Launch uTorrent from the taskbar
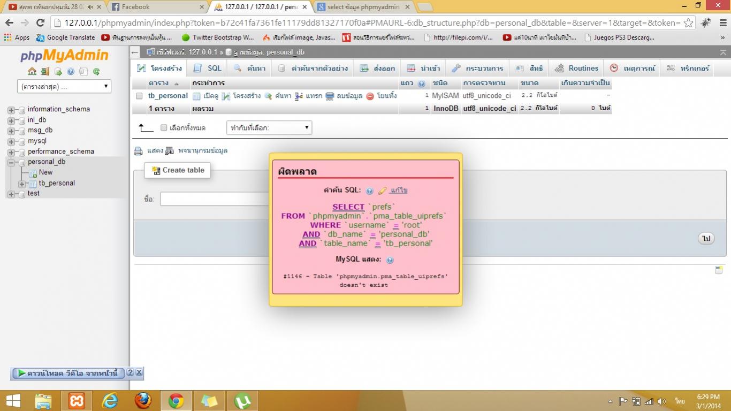Viewport: 731px width, 411px height. (x=242, y=400)
